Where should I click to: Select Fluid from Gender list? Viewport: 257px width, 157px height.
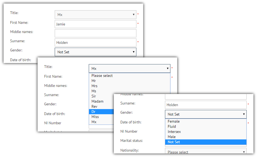click(206, 127)
